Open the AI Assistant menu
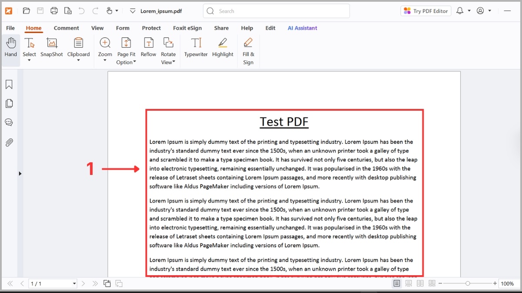 302,27
